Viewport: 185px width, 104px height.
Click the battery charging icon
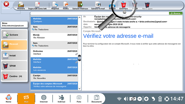point(133,99)
